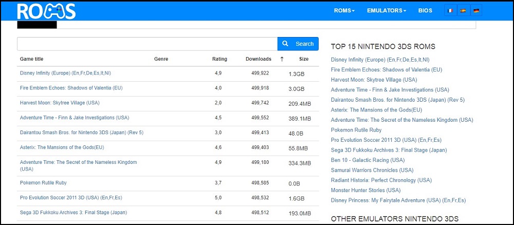The height and width of the screenshot is (225, 514).
Task: Go to the BIOS page
Action: coord(425,10)
